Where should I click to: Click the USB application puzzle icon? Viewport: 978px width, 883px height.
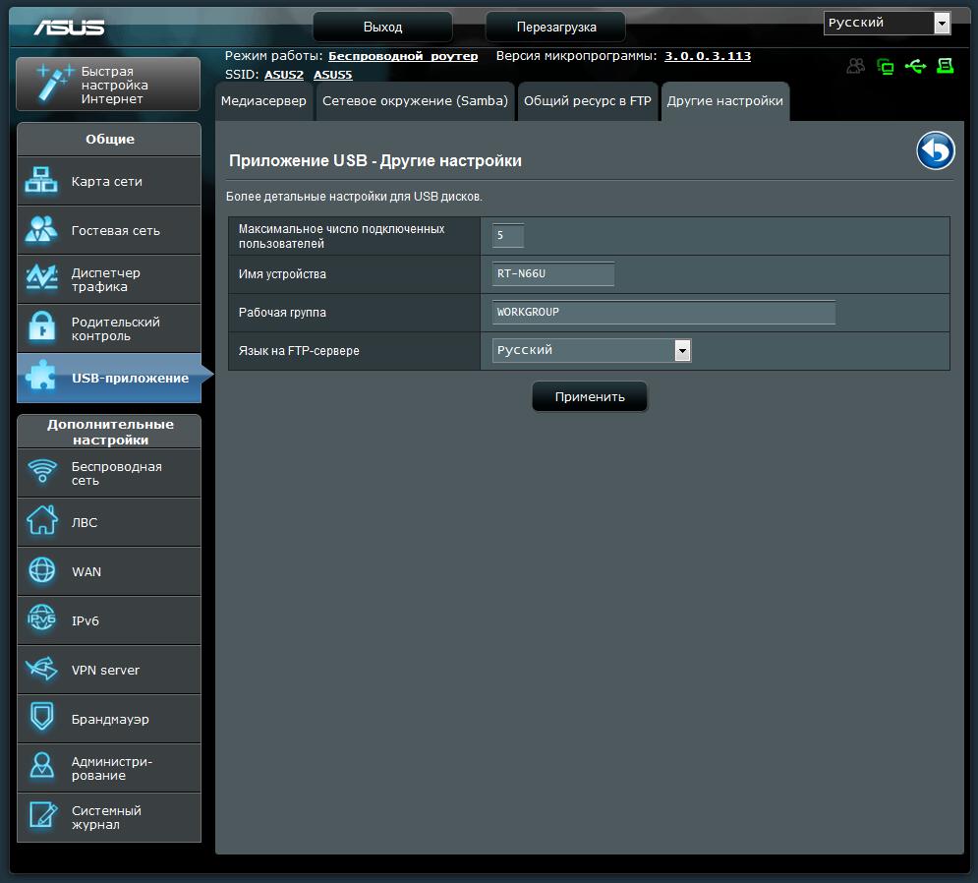41,377
